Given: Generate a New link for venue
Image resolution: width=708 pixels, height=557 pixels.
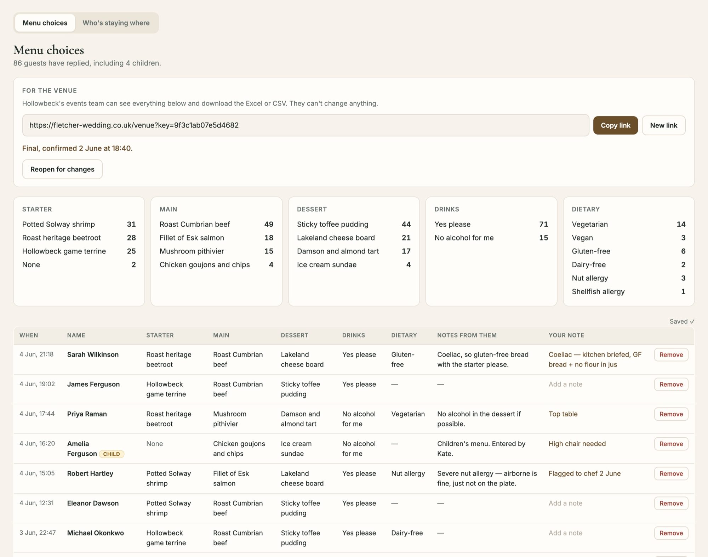Looking at the screenshot, I should pos(663,125).
